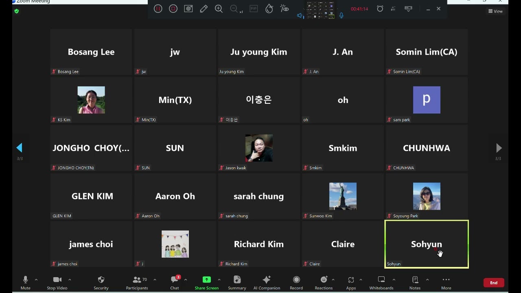521x293 pixels.
Task: Expand arrow next to Reactions
Action: click(x=333, y=280)
